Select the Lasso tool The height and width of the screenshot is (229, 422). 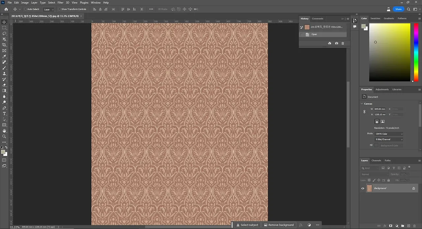tap(4, 33)
